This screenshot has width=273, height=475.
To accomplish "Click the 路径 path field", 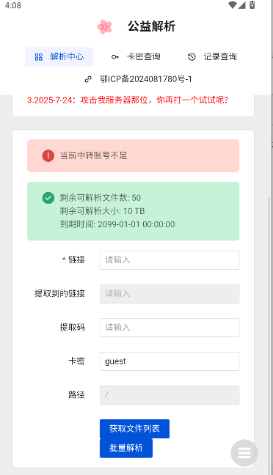I will [170, 395].
